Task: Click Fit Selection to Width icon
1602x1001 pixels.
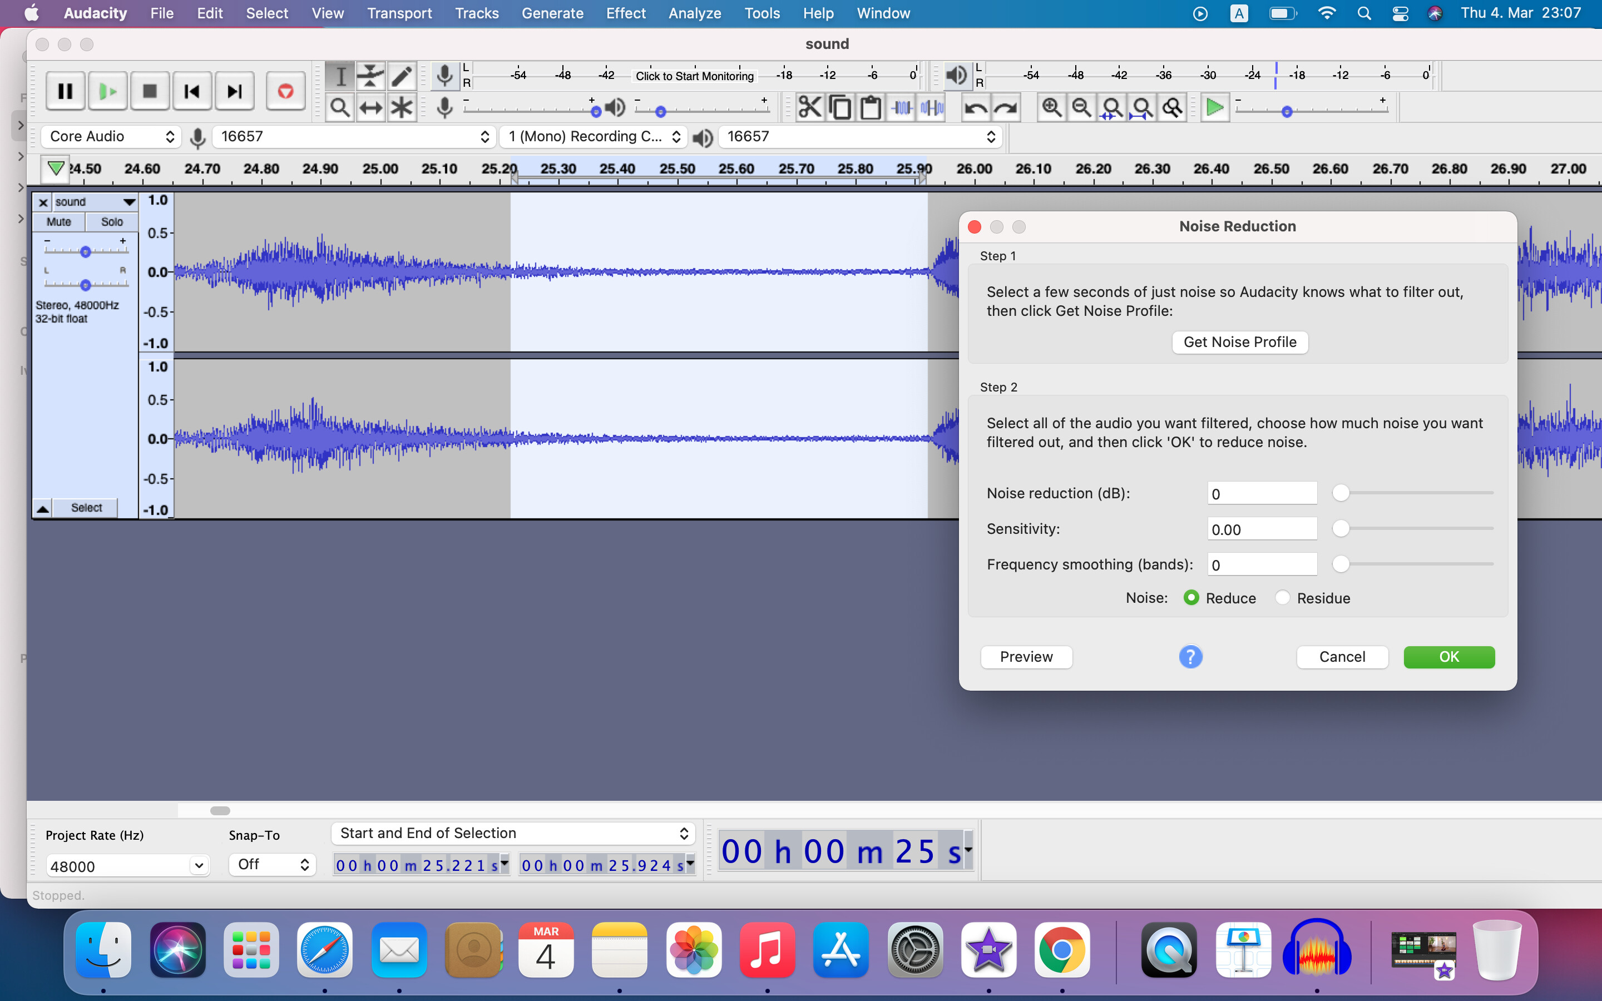Action: tap(1112, 107)
